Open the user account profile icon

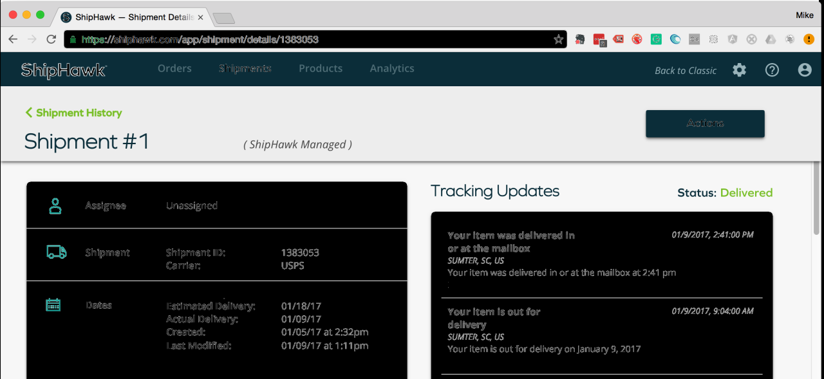(x=805, y=69)
